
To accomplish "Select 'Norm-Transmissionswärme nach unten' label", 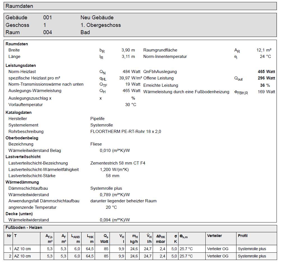I will (46, 84).
